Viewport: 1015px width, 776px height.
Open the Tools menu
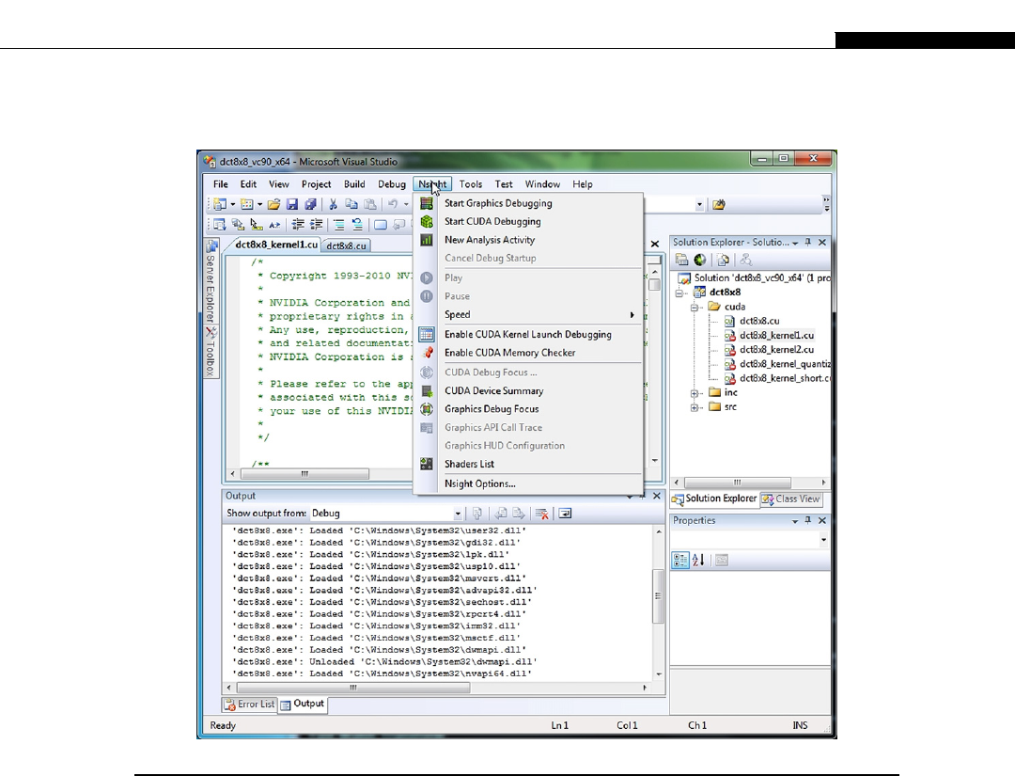pyautogui.click(x=471, y=184)
